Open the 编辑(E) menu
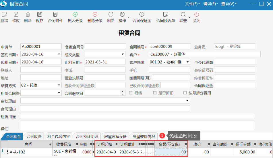The image size is (273, 158). [210, 4]
